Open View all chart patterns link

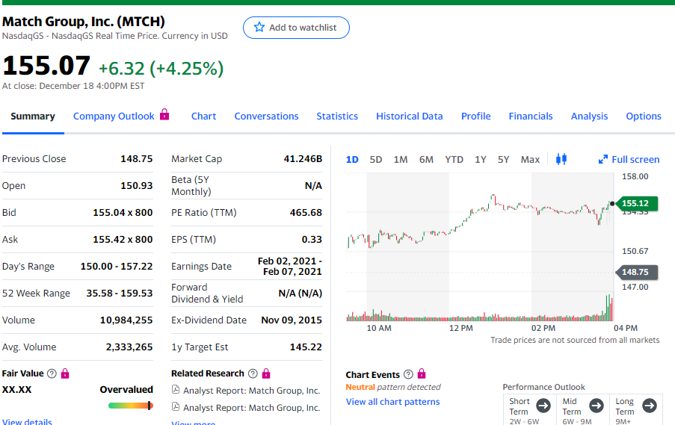(x=392, y=402)
